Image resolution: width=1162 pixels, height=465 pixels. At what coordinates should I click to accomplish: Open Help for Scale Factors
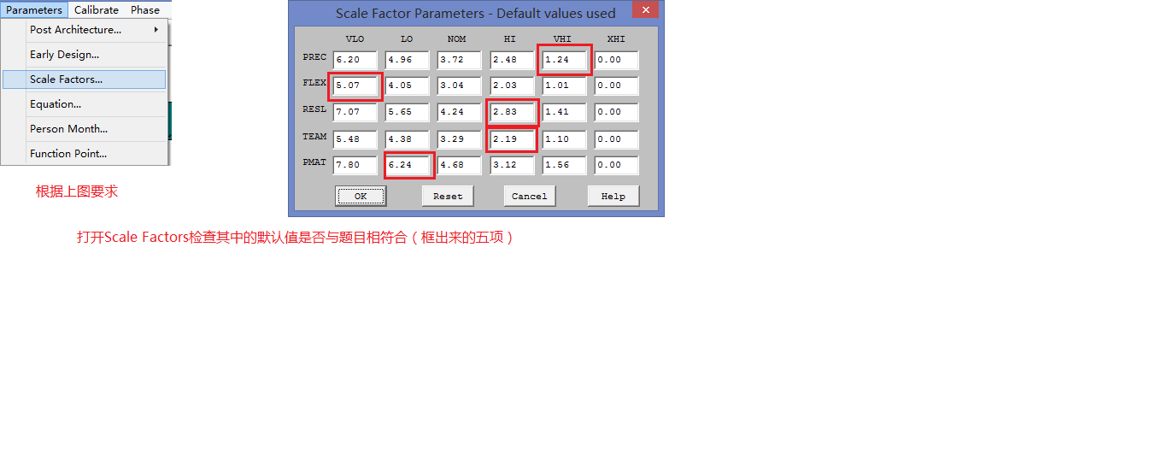coord(613,196)
